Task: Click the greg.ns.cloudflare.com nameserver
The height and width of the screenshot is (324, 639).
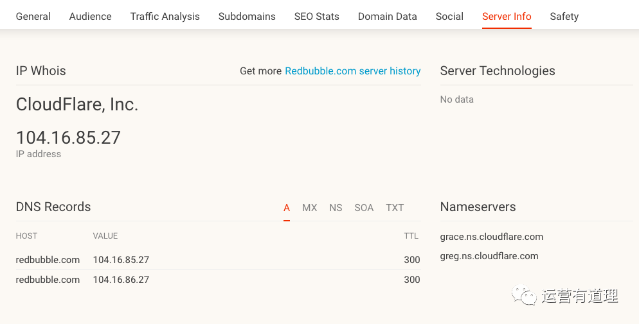Action: tap(489, 256)
